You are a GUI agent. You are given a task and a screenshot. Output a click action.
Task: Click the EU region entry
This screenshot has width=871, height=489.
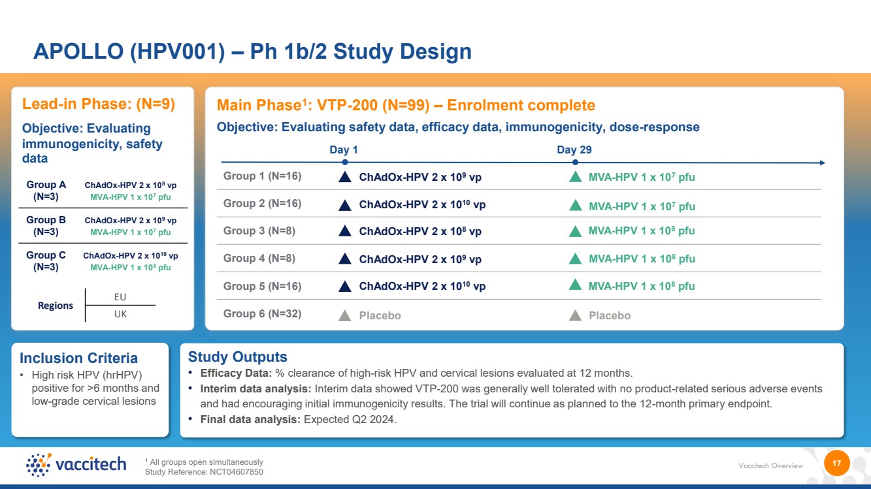(120, 297)
